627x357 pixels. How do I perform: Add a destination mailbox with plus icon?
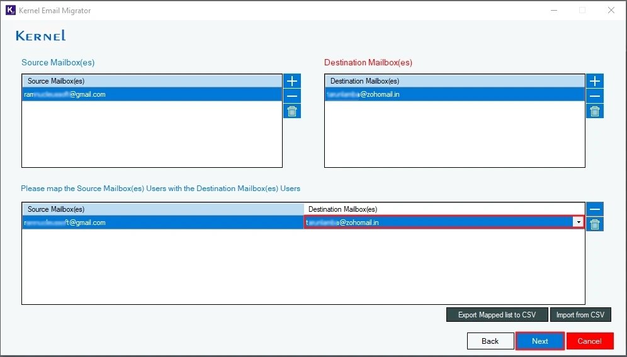(x=595, y=81)
